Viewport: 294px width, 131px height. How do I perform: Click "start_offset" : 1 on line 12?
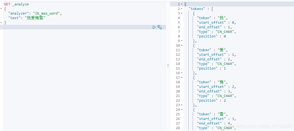tap(216, 55)
